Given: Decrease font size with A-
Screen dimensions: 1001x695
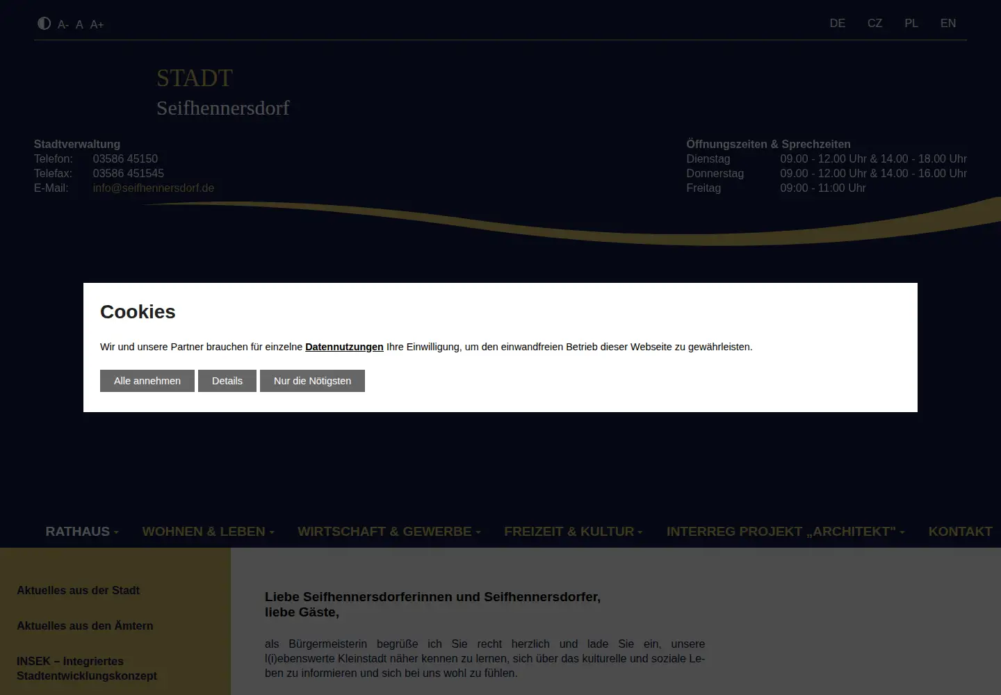Looking at the screenshot, I should (63, 24).
